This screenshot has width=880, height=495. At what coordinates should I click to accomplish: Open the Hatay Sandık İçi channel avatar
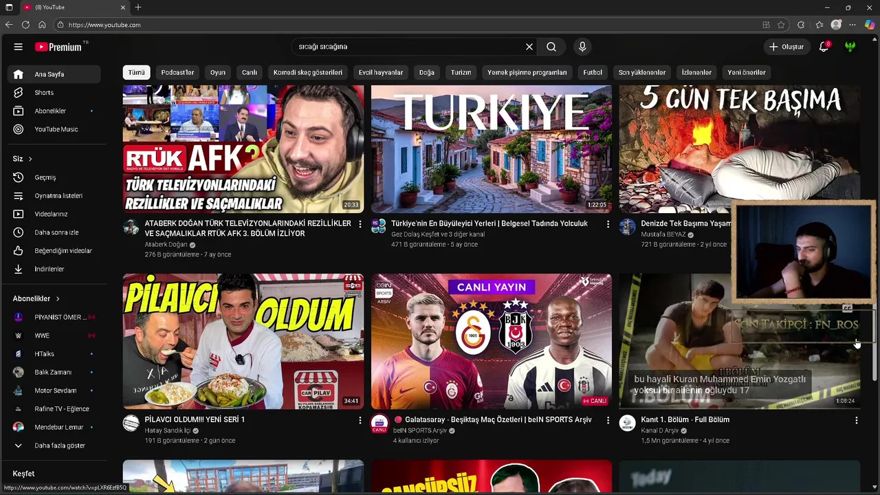(131, 423)
